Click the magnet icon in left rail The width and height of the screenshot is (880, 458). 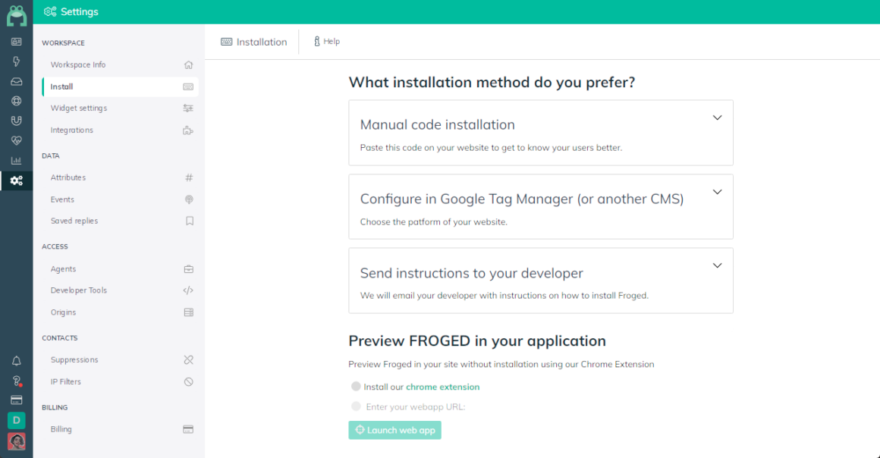click(16, 121)
